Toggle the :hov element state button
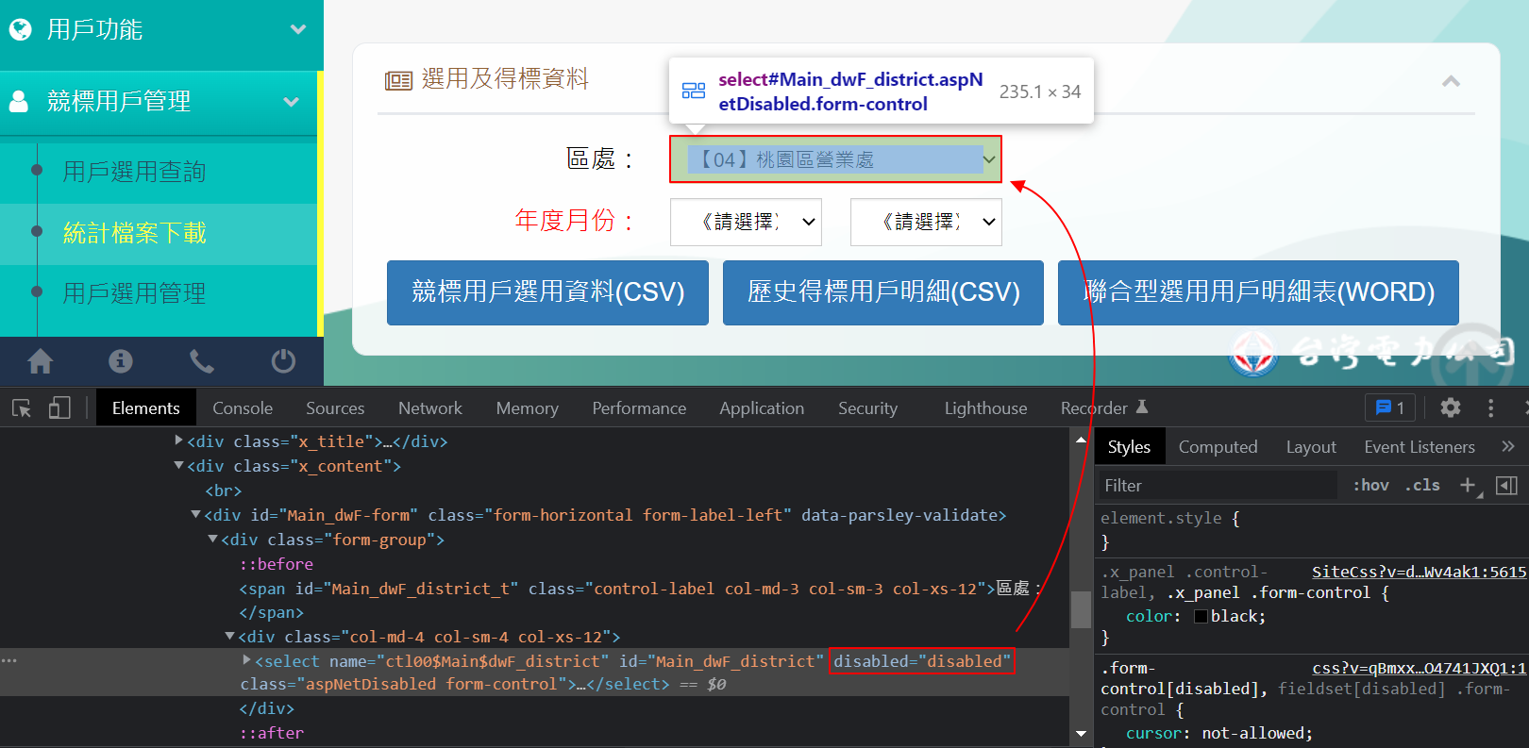The height and width of the screenshot is (748, 1529). 1370,485
